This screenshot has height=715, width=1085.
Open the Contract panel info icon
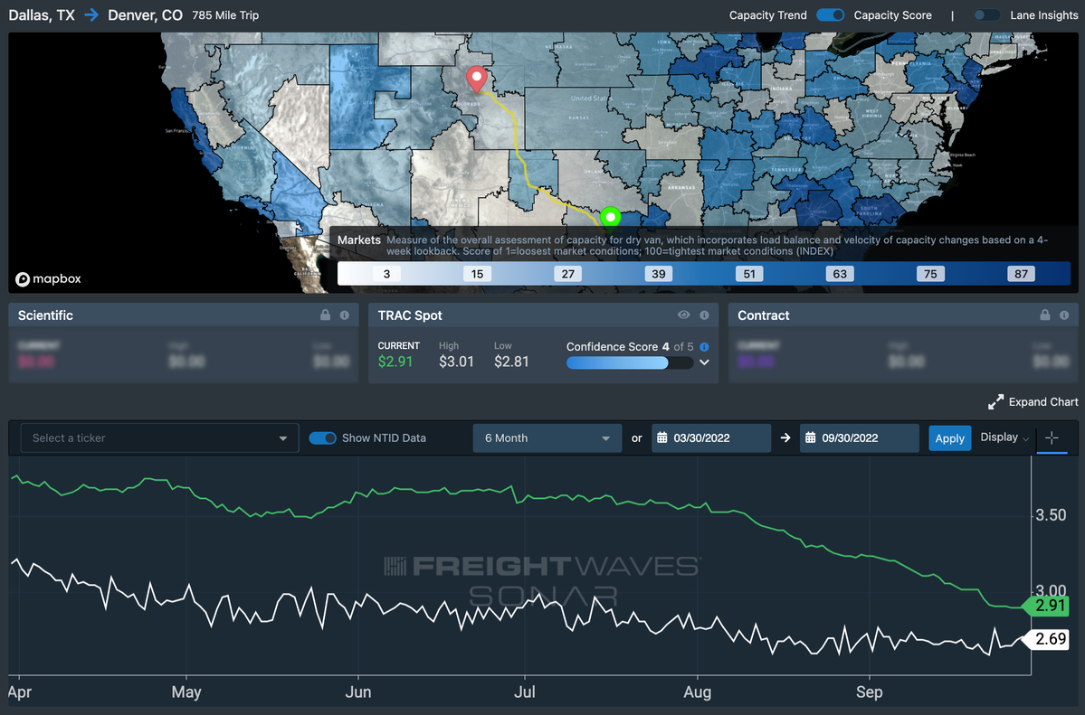click(x=1064, y=315)
